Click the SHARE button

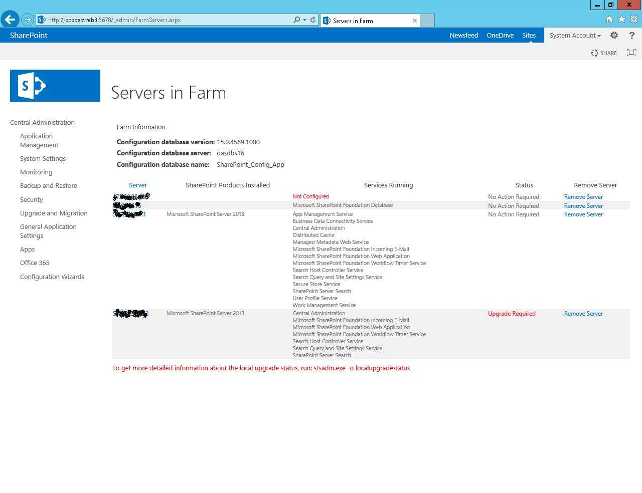coord(604,53)
